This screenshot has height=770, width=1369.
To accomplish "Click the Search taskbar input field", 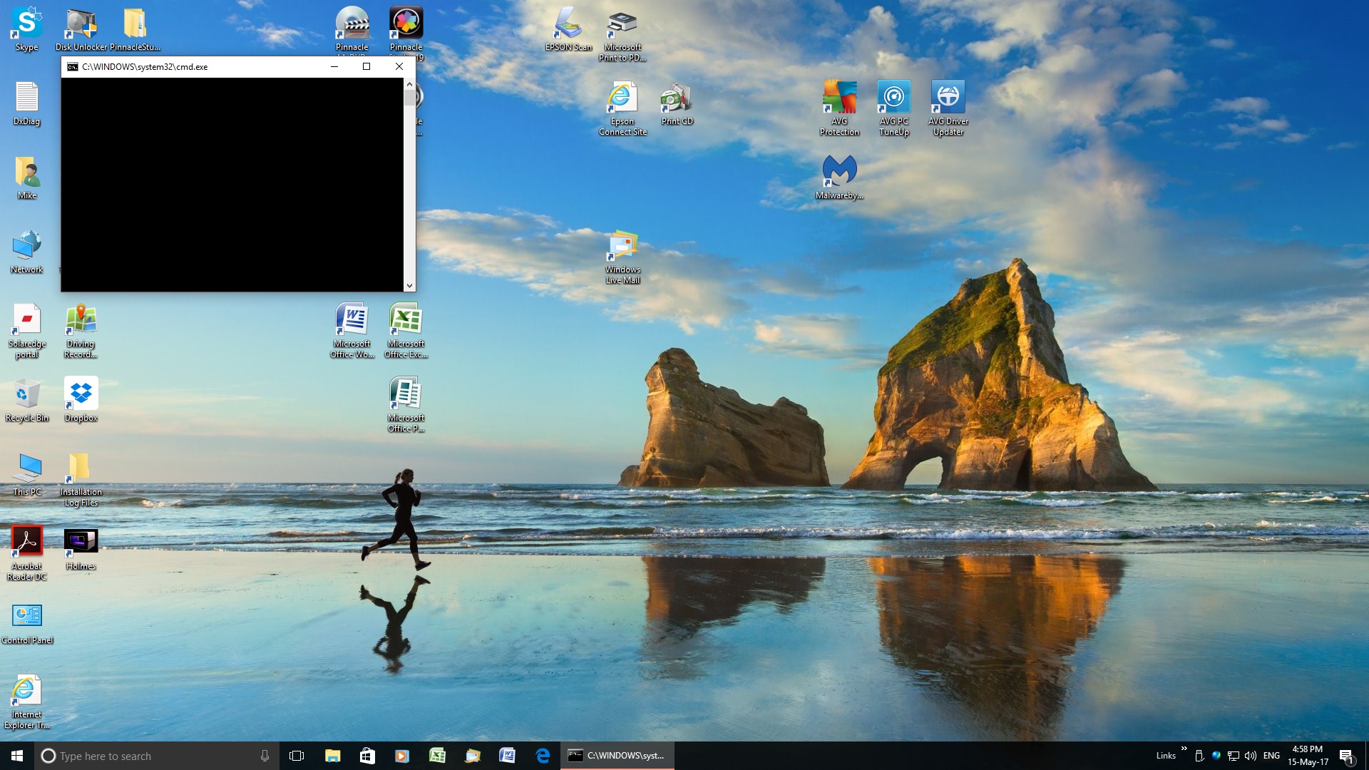I will click(156, 755).
